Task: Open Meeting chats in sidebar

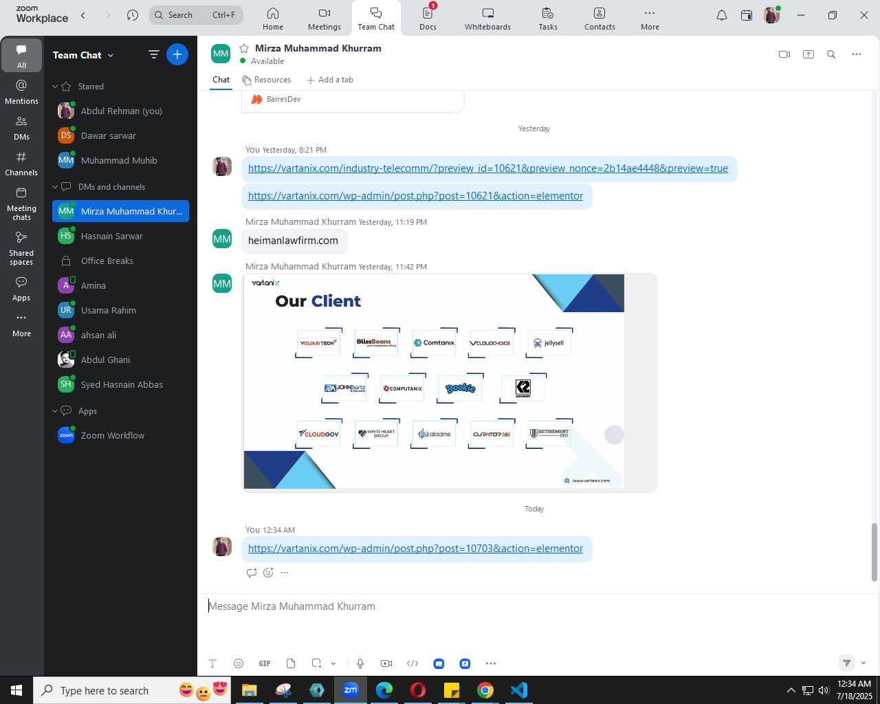Action: tap(21, 203)
